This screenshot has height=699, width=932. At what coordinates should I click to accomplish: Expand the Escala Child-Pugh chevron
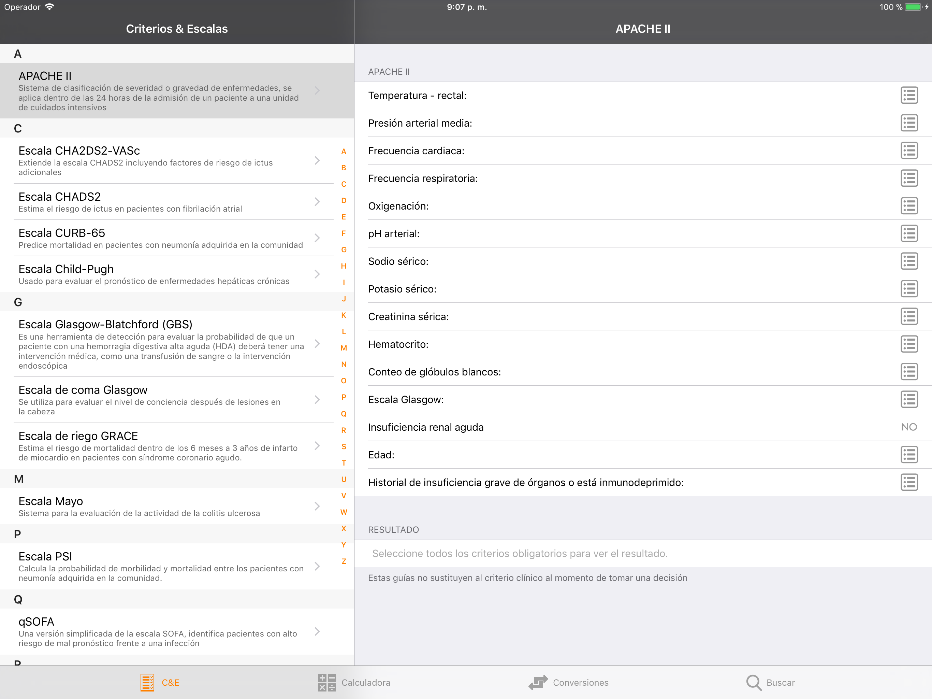[317, 274]
